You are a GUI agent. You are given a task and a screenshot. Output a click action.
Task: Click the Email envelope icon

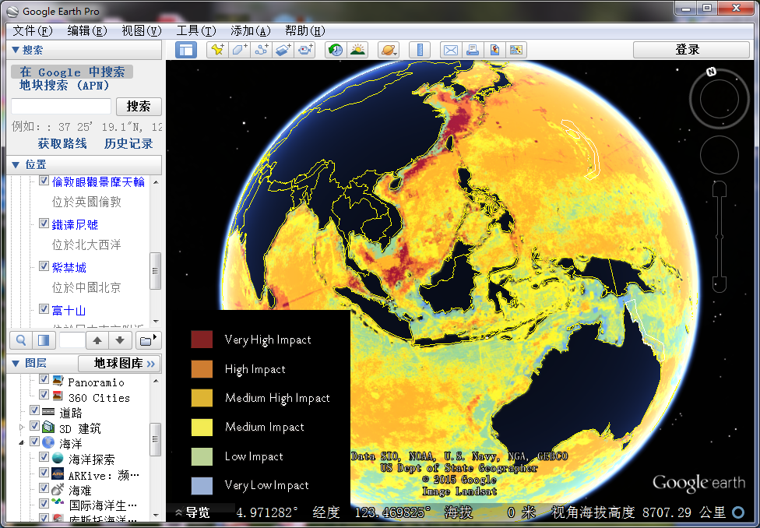tap(450, 50)
